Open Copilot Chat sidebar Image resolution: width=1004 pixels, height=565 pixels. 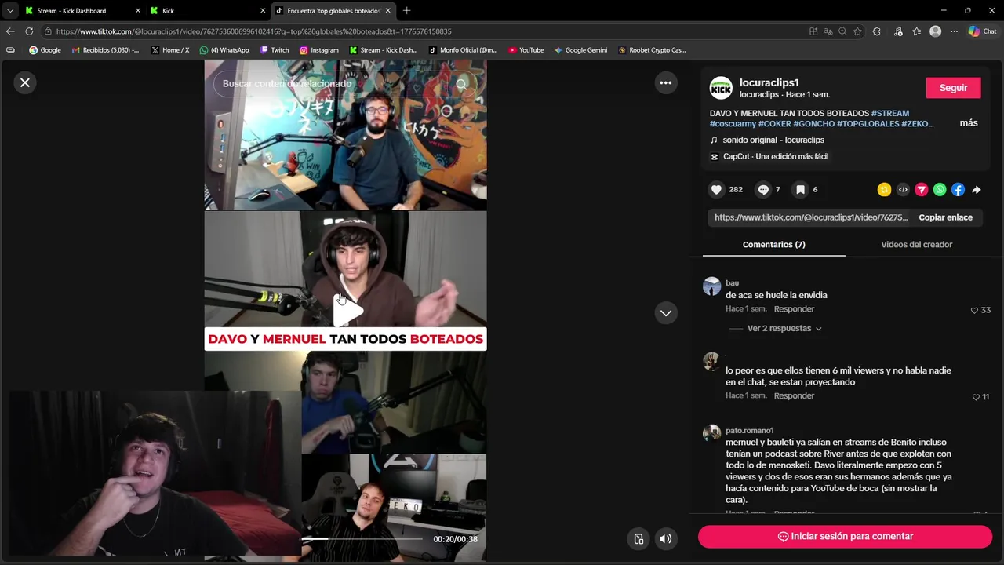(982, 31)
